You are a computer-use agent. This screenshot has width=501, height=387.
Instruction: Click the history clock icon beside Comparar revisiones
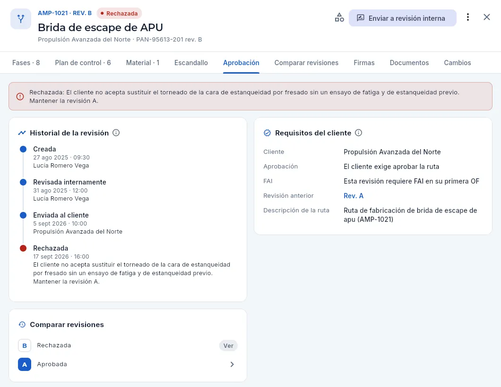[x=22, y=325]
